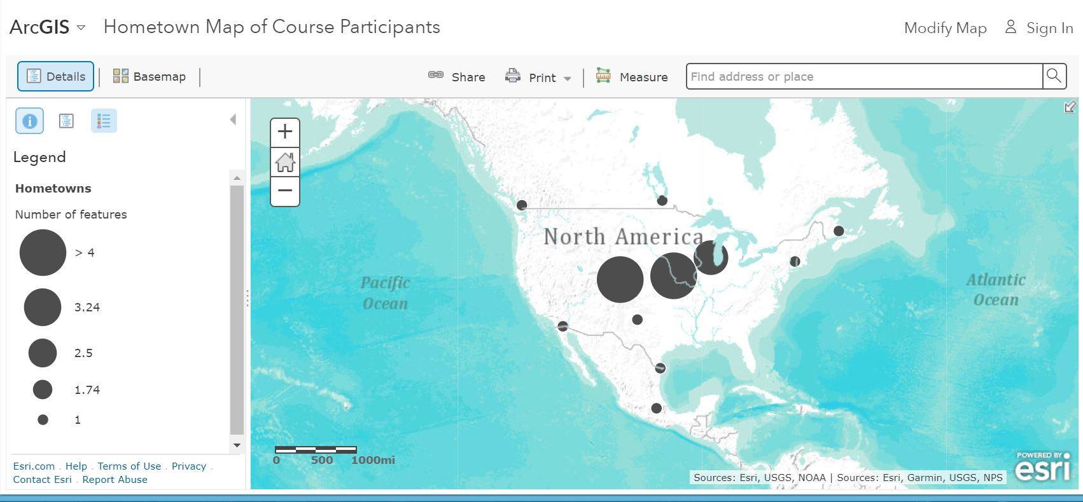1083x502 pixels.
Task: Open the Measure tool
Action: (x=631, y=77)
